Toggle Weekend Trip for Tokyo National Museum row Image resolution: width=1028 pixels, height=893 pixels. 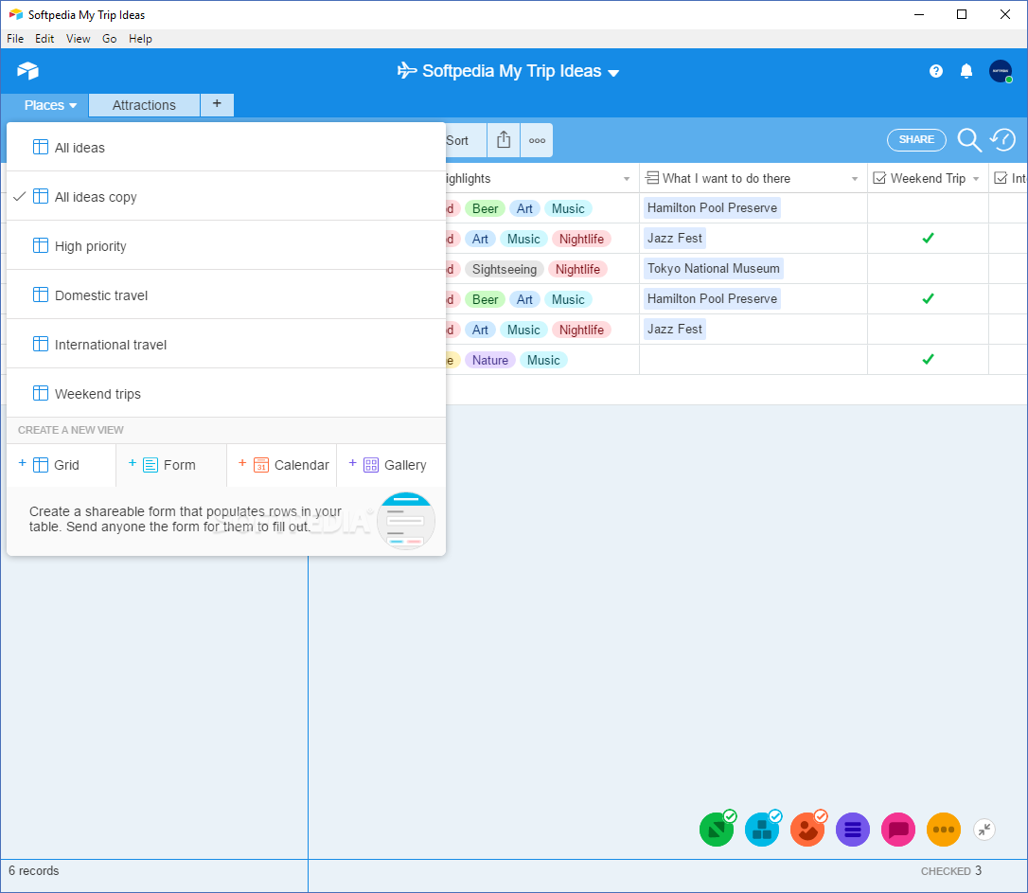[x=928, y=268]
